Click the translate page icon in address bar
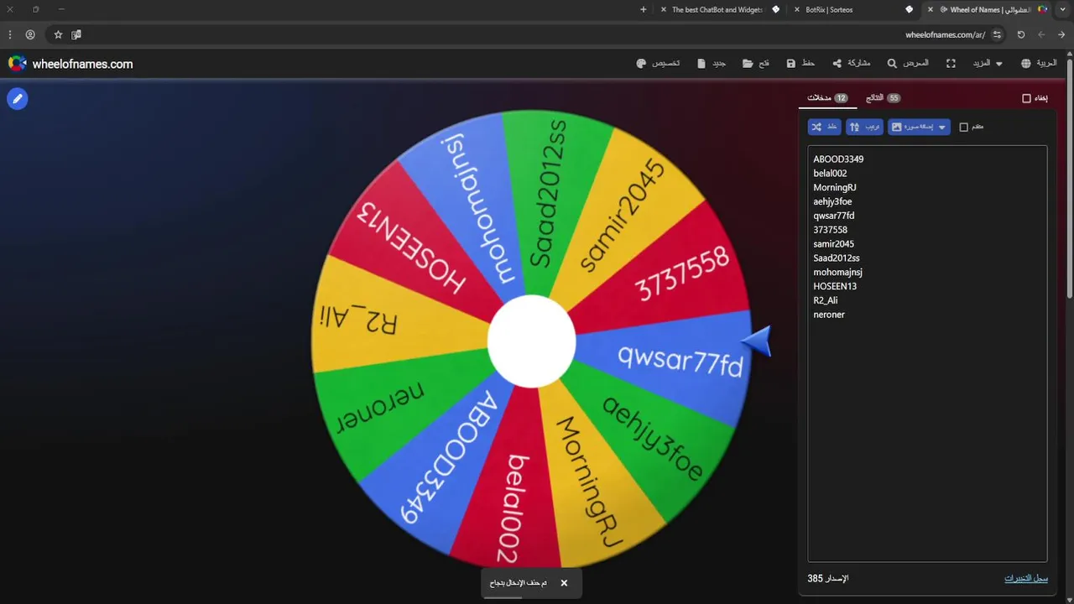The image size is (1074, 604). pos(76,34)
